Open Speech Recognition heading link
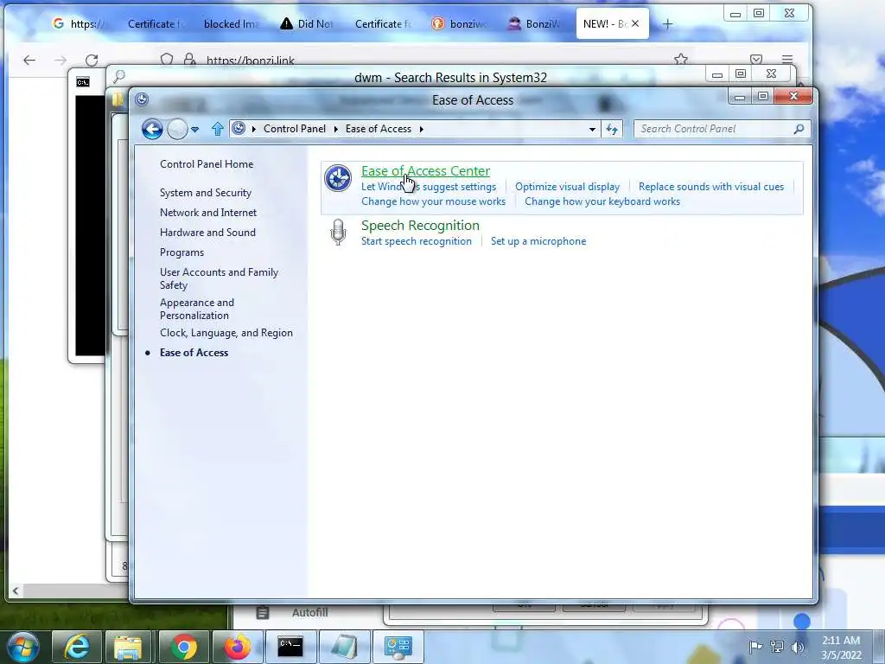The height and width of the screenshot is (664, 885). [421, 226]
